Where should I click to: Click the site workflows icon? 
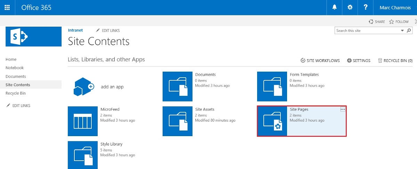pos(303,61)
